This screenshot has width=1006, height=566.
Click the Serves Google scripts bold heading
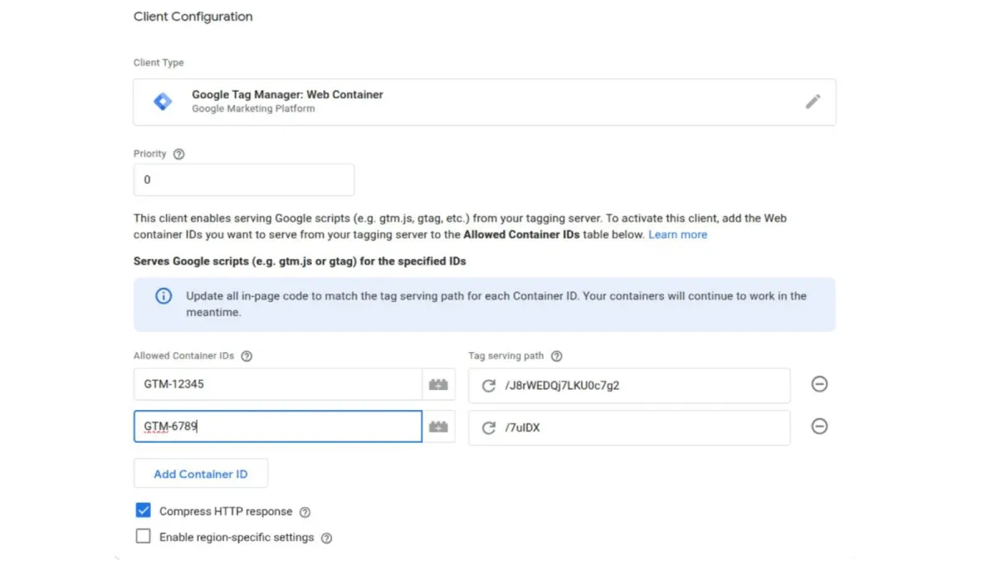coord(300,262)
